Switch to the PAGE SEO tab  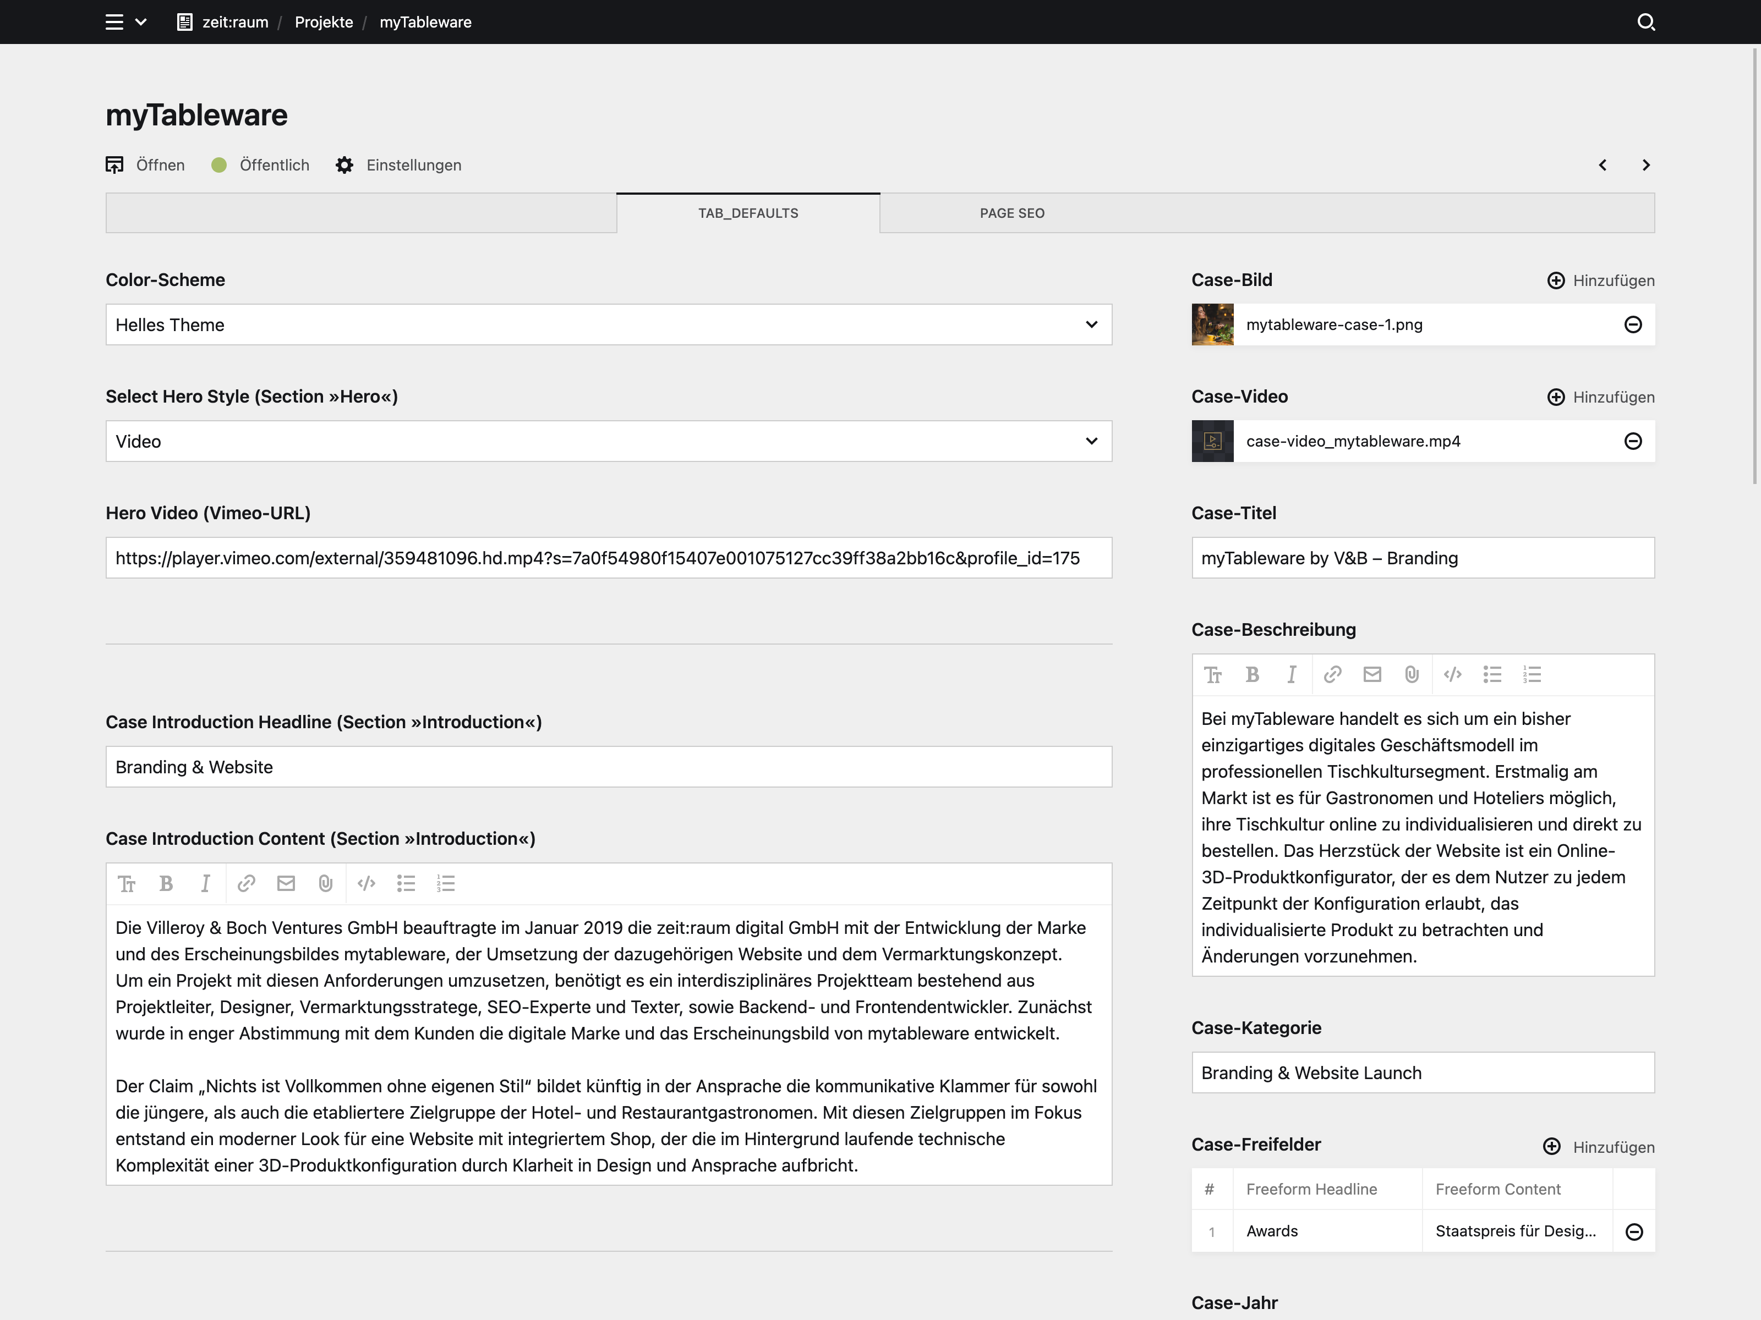click(x=1012, y=212)
